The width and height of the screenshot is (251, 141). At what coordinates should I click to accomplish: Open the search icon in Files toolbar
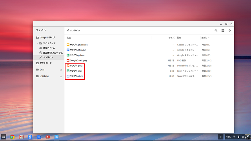[x=216, y=31]
